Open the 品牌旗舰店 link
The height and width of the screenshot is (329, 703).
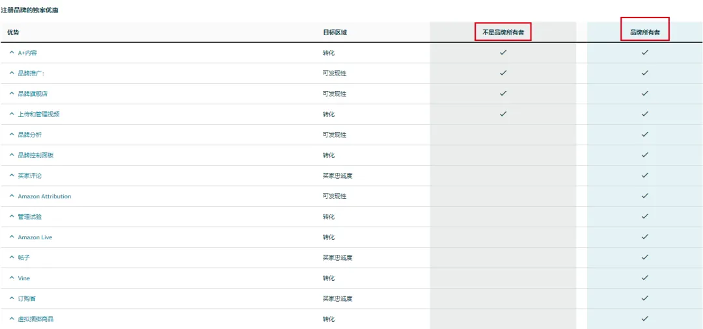pyautogui.click(x=32, y=94)
